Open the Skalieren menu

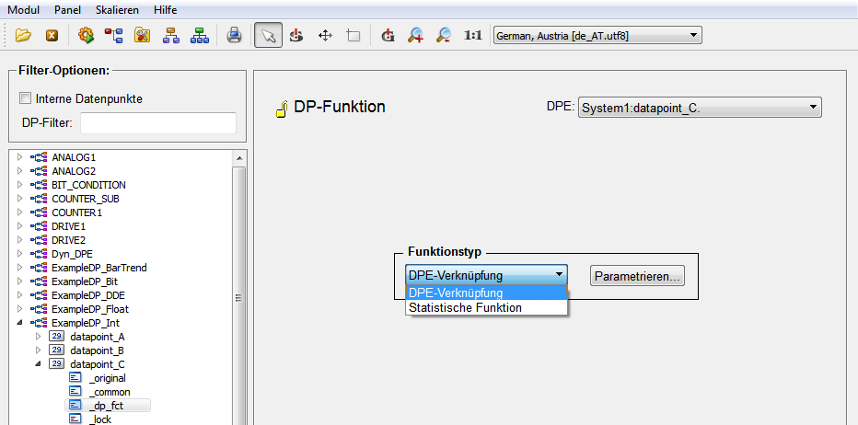click(117, 9)
